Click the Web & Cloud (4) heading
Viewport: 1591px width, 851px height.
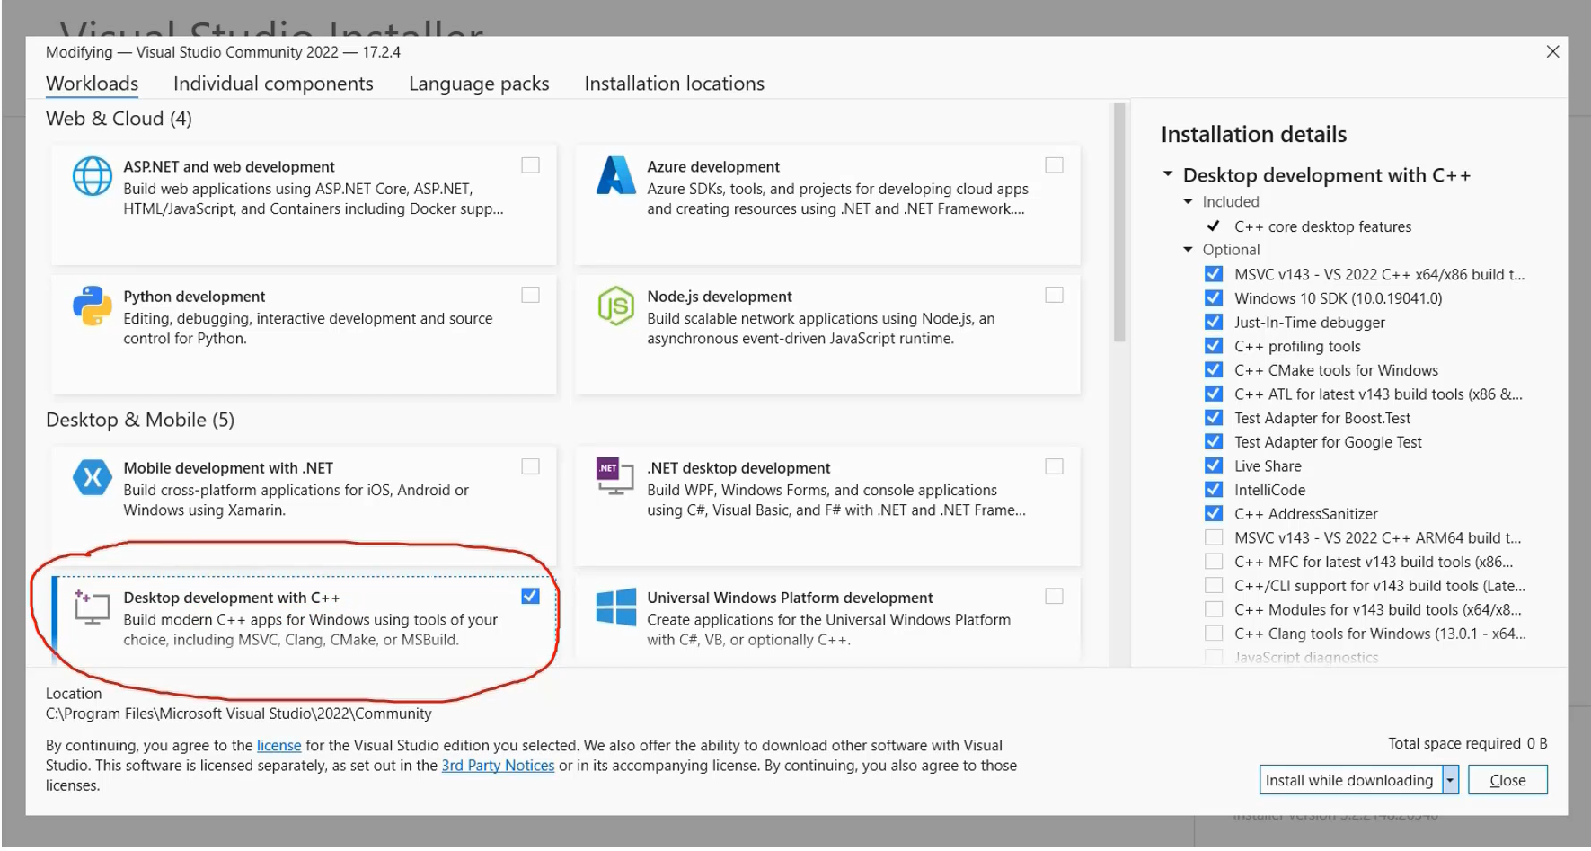(119, 119)
